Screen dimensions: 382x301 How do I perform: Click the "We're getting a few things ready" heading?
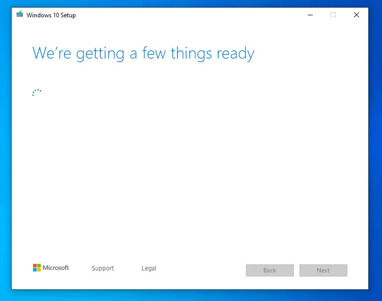pyautogui.click(x=143, y=53)
